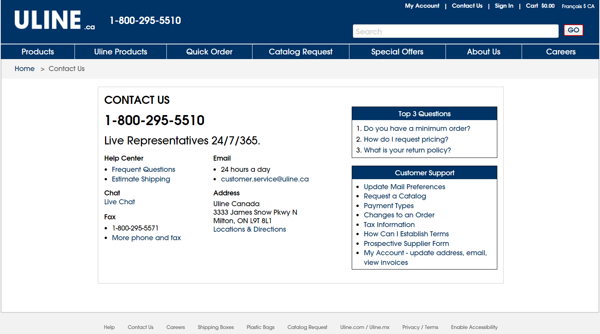Open How Can I Establish Terms link

[x=406, y=234]
